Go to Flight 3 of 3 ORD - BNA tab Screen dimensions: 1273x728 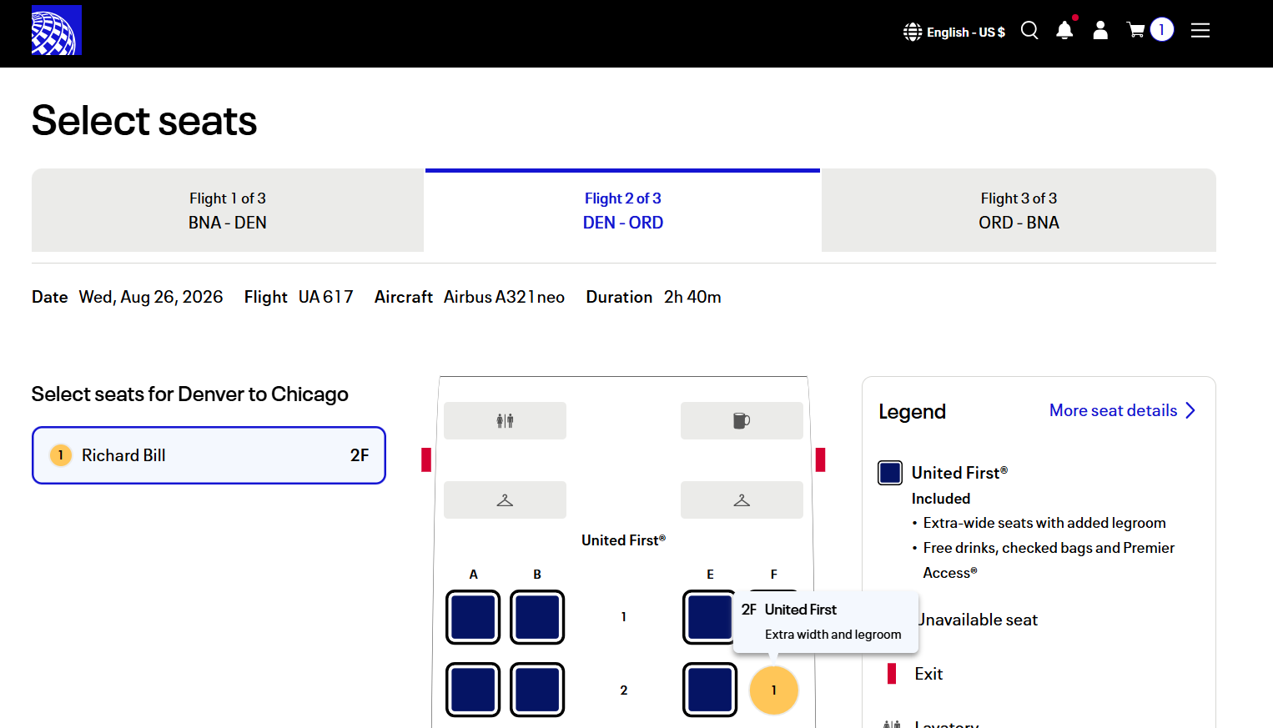pos(1019,210)
